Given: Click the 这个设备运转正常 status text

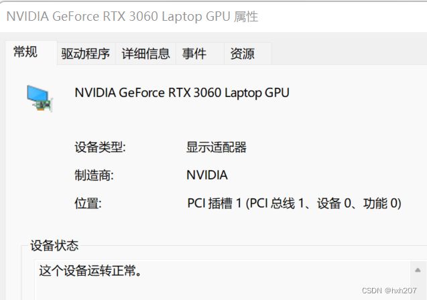Looking at the screenshot, I should pos(90,271).
